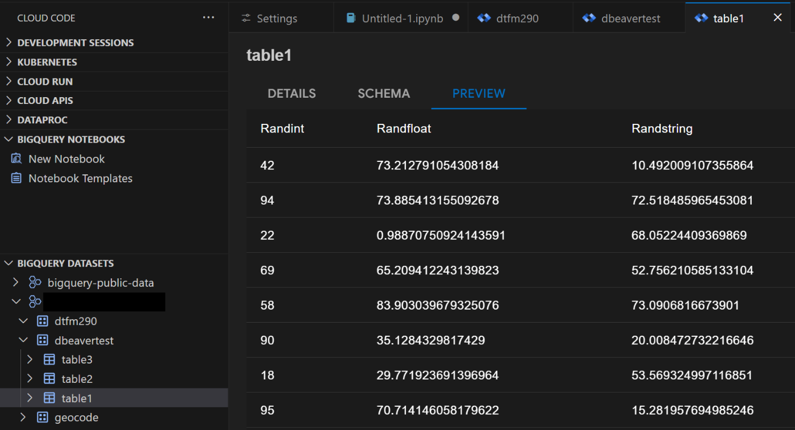Viewport: 795px width, 430px height.
Task: Click the table3 table icon
Action: (49, 360)
